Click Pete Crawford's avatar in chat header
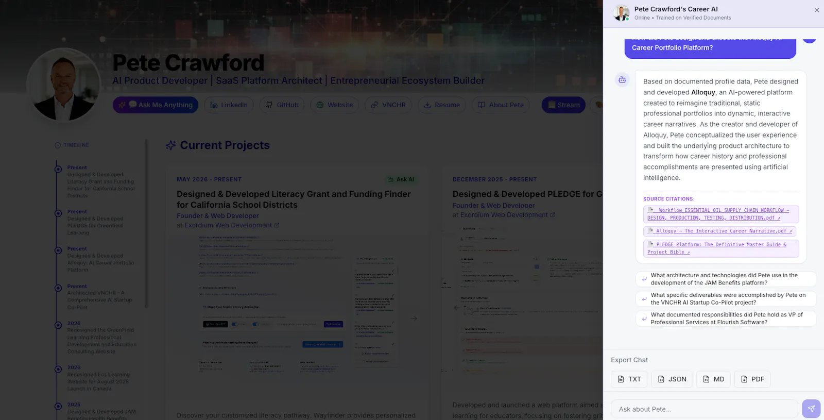The width and height of the screenshot is (824, 420). point(621,13)
